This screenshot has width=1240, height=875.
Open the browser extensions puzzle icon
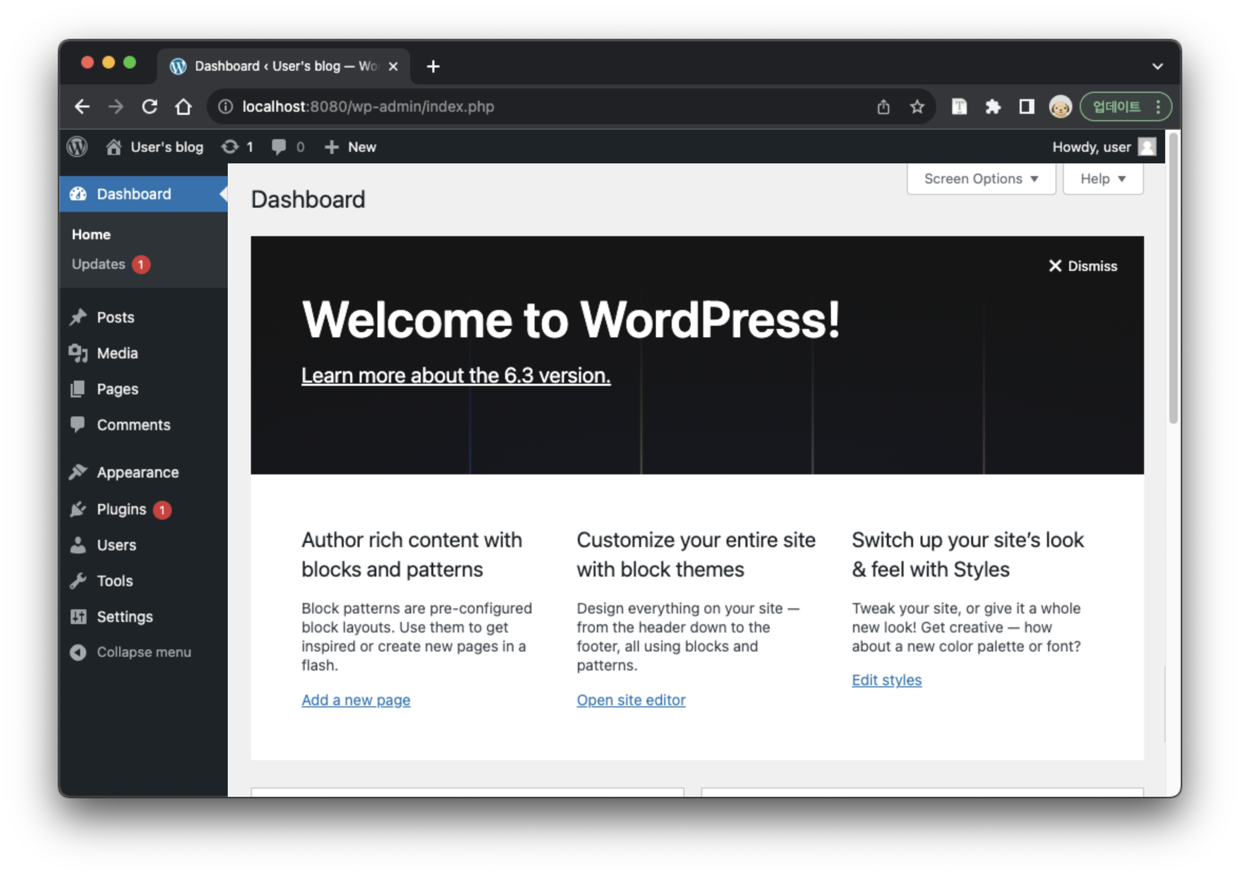pyautogui.click(x=993, y=107)
